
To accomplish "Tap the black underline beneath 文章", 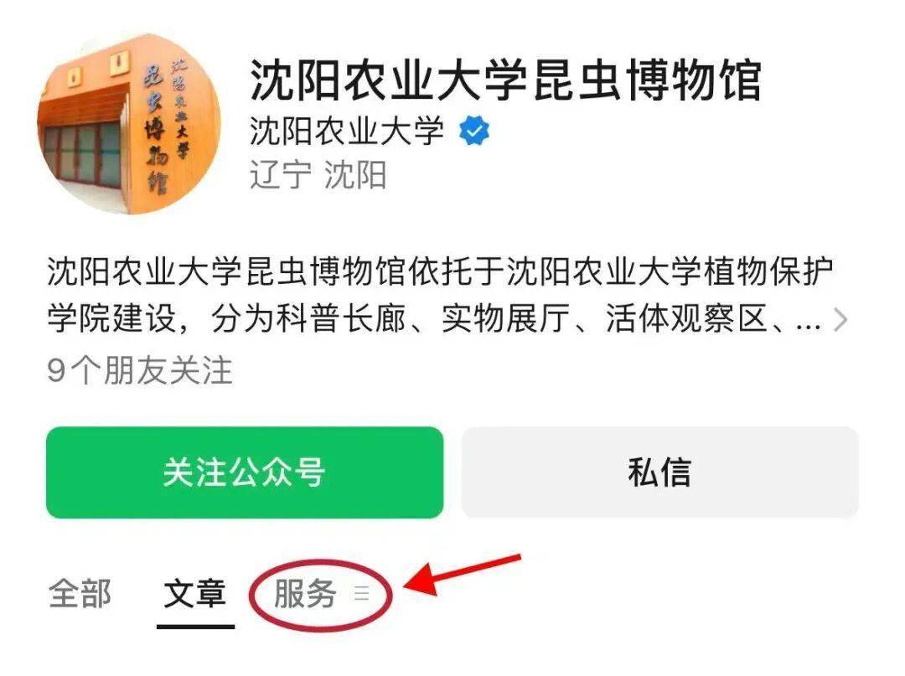I will click(x=195, y=626).
